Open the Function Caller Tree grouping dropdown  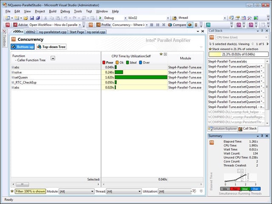pos(53,58)
